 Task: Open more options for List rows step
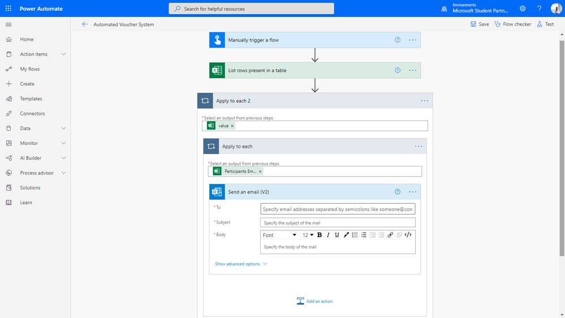click(x=412, y=70)
